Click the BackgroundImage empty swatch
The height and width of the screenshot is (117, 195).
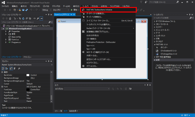click(x=28, y=78)
